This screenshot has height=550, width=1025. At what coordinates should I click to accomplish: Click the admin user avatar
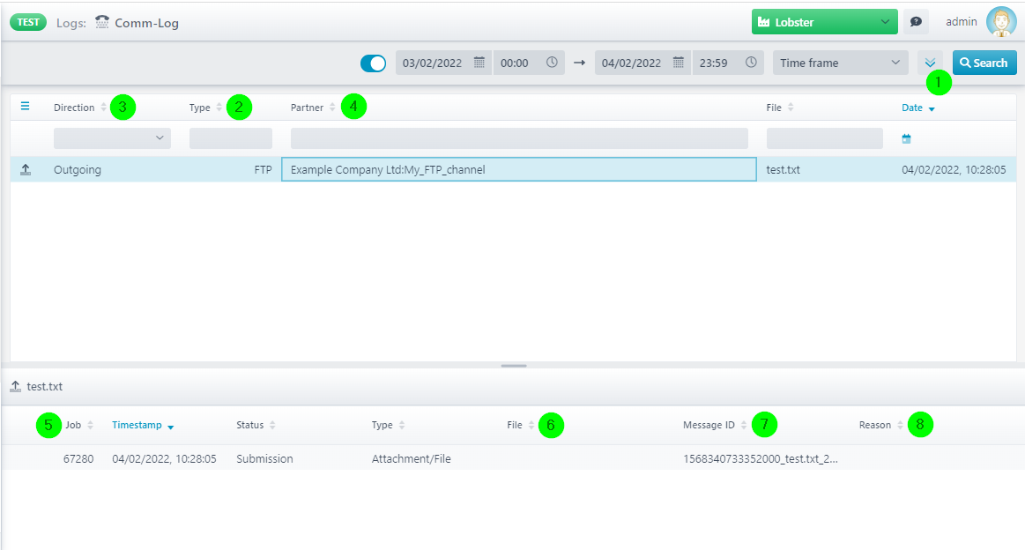click(1001, 21)
